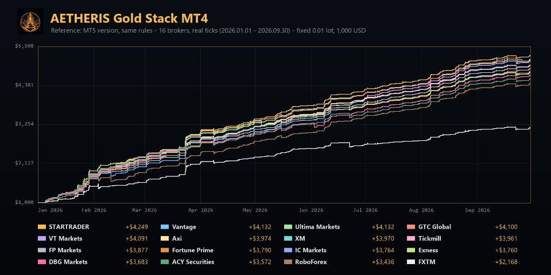Click the AETHERIS golden logo icon
551x275 pixels.
[x=30, y=21]
